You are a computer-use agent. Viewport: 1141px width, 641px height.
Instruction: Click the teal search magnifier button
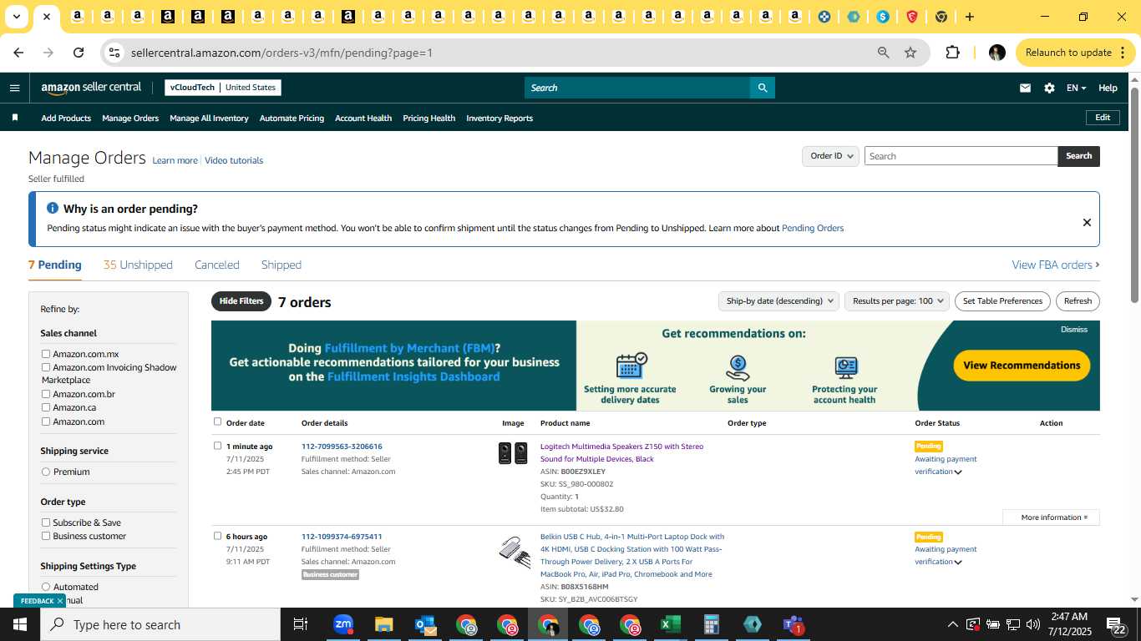[762, 88]
